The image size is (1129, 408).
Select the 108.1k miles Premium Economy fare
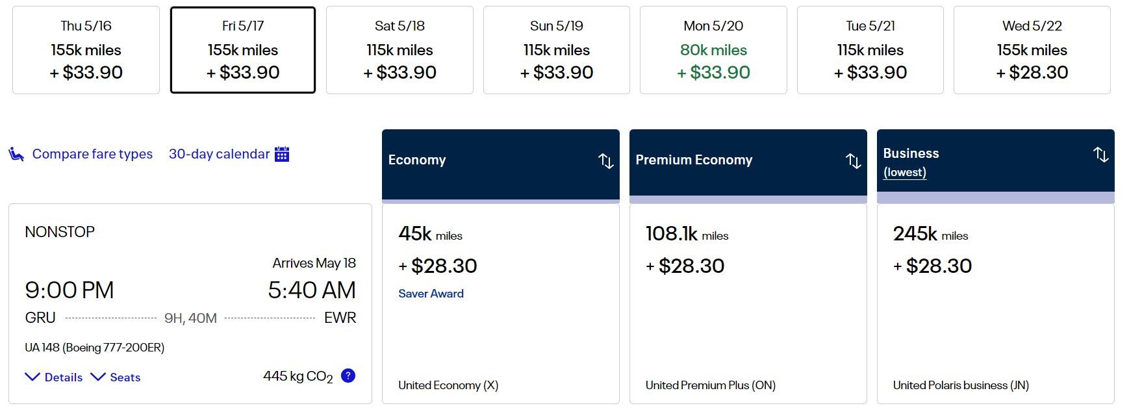(x=748, y=303)
